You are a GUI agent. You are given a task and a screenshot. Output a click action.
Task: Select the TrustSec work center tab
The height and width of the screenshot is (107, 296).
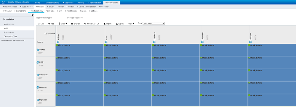click(x=40, y=7)
